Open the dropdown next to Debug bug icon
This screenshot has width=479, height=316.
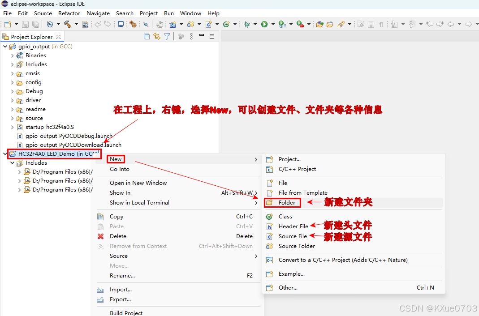coord(255,25)
